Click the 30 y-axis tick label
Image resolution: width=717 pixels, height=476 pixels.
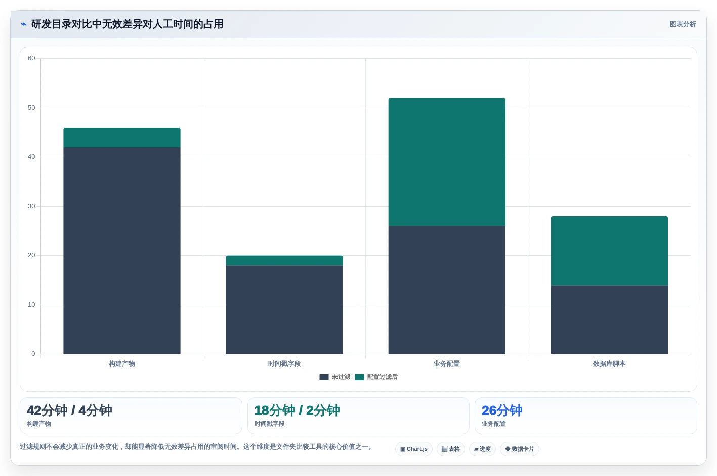tap(31, 206)
